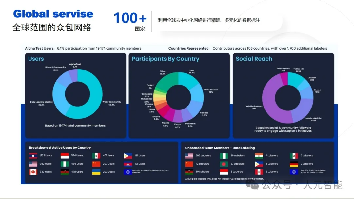Click the Users panel title
The width and height of the screenshot is (354, 199).
point(36,59)
